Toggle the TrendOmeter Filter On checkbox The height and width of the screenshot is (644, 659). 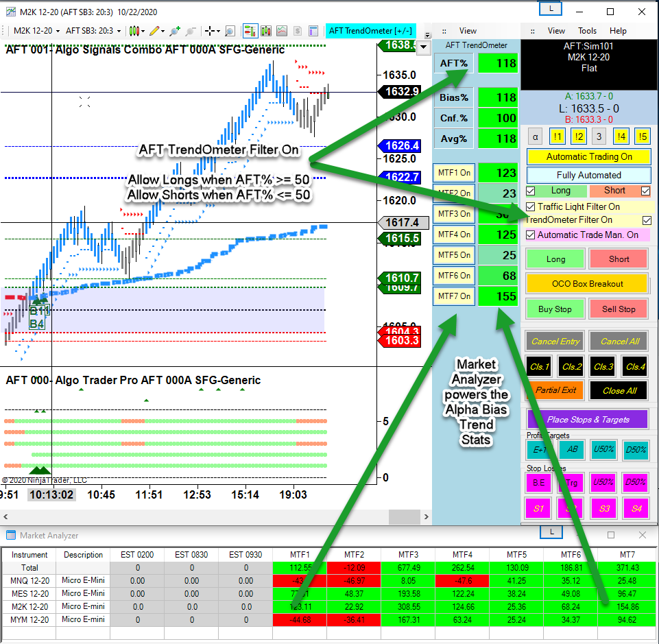pyautogui.click(x=646, y=220)
